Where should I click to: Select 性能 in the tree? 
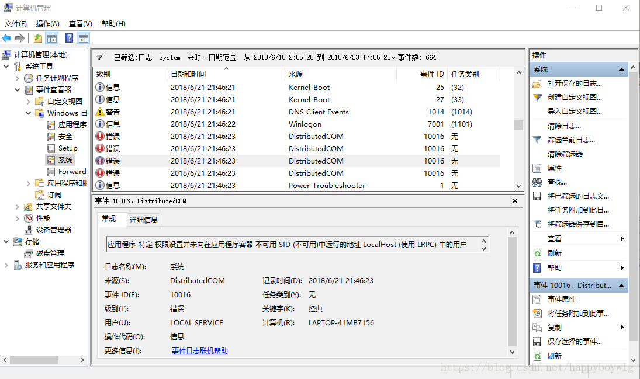pyautogui.click(x=43, y=218)
